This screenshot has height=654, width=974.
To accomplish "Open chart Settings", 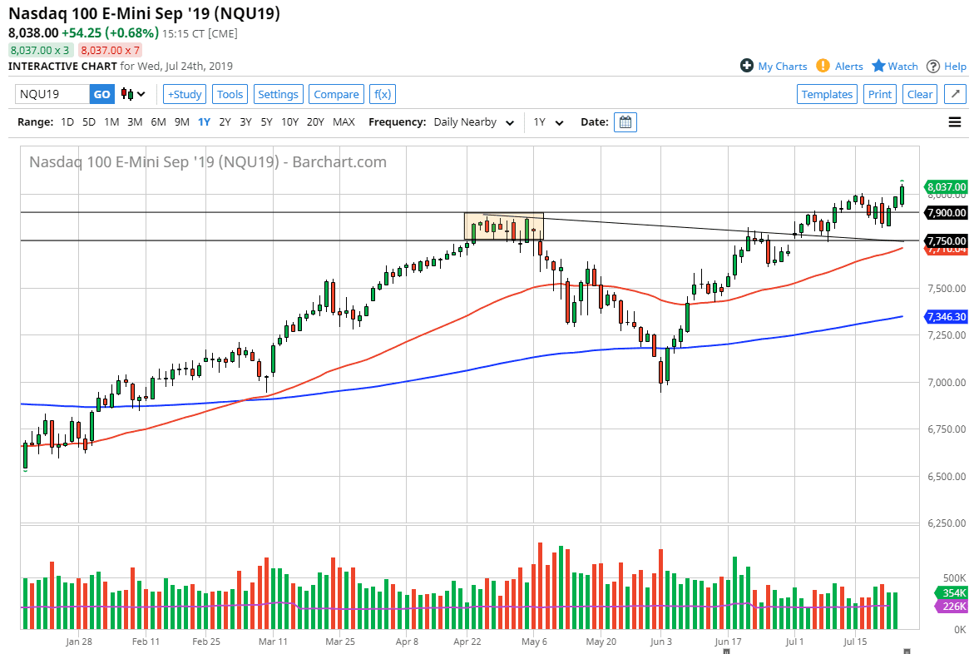I will tap(278, 94).
